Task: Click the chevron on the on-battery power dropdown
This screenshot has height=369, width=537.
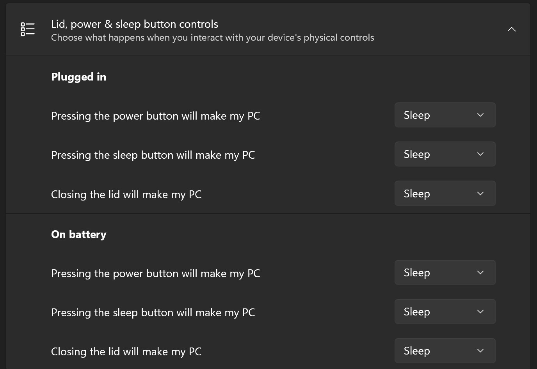Action: pos(480,272)
